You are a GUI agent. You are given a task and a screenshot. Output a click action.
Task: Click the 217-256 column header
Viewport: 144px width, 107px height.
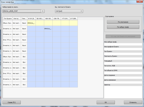[x=74, y=19]
